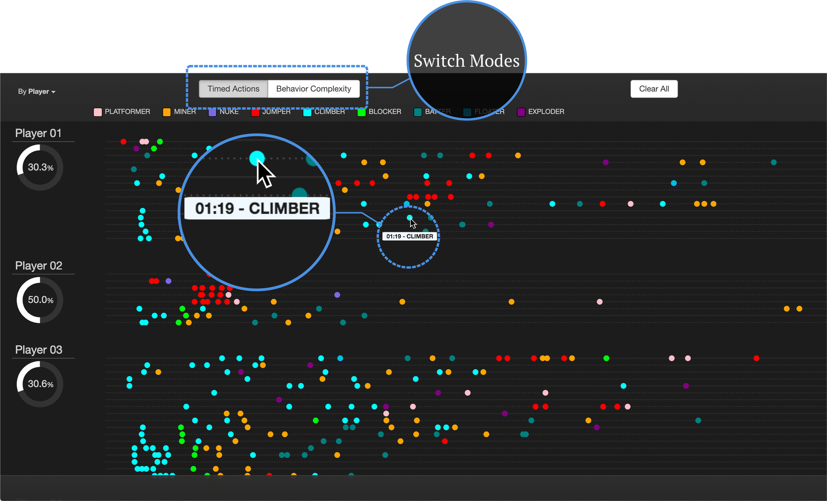Click the EXPLODER legend icon
The width and height of the screenshot is (827, 501).
[x=521, y=112]
